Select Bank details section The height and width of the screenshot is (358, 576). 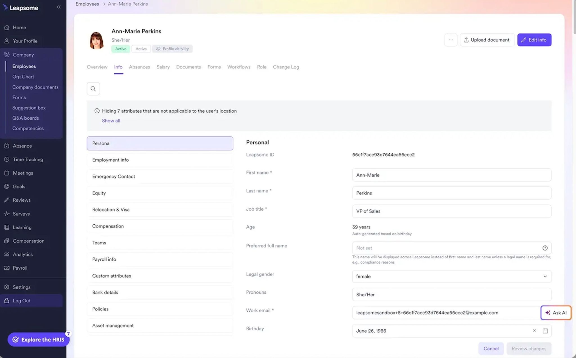[160, 292]
